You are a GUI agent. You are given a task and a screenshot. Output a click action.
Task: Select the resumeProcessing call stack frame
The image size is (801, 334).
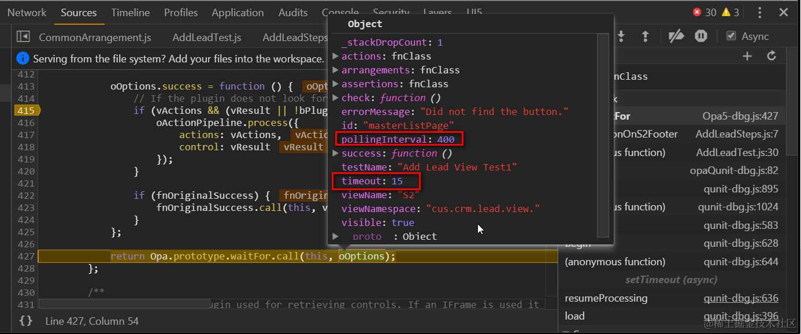click(x=606, y=298)
